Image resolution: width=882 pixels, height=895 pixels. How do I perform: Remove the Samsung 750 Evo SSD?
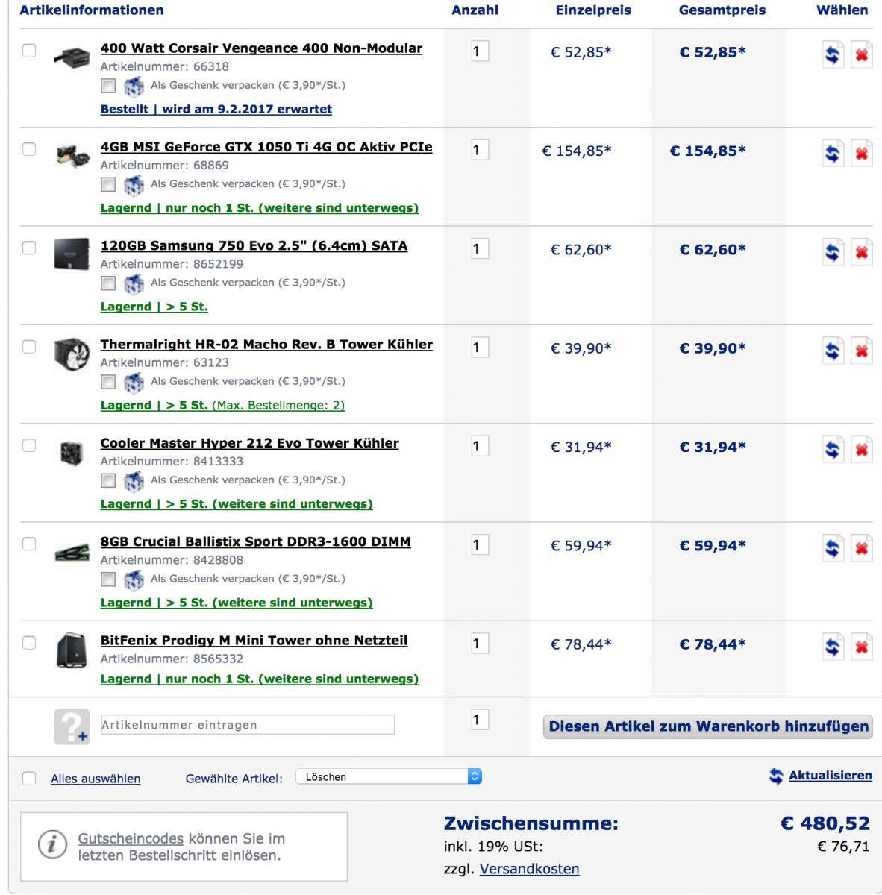(862, 254)
